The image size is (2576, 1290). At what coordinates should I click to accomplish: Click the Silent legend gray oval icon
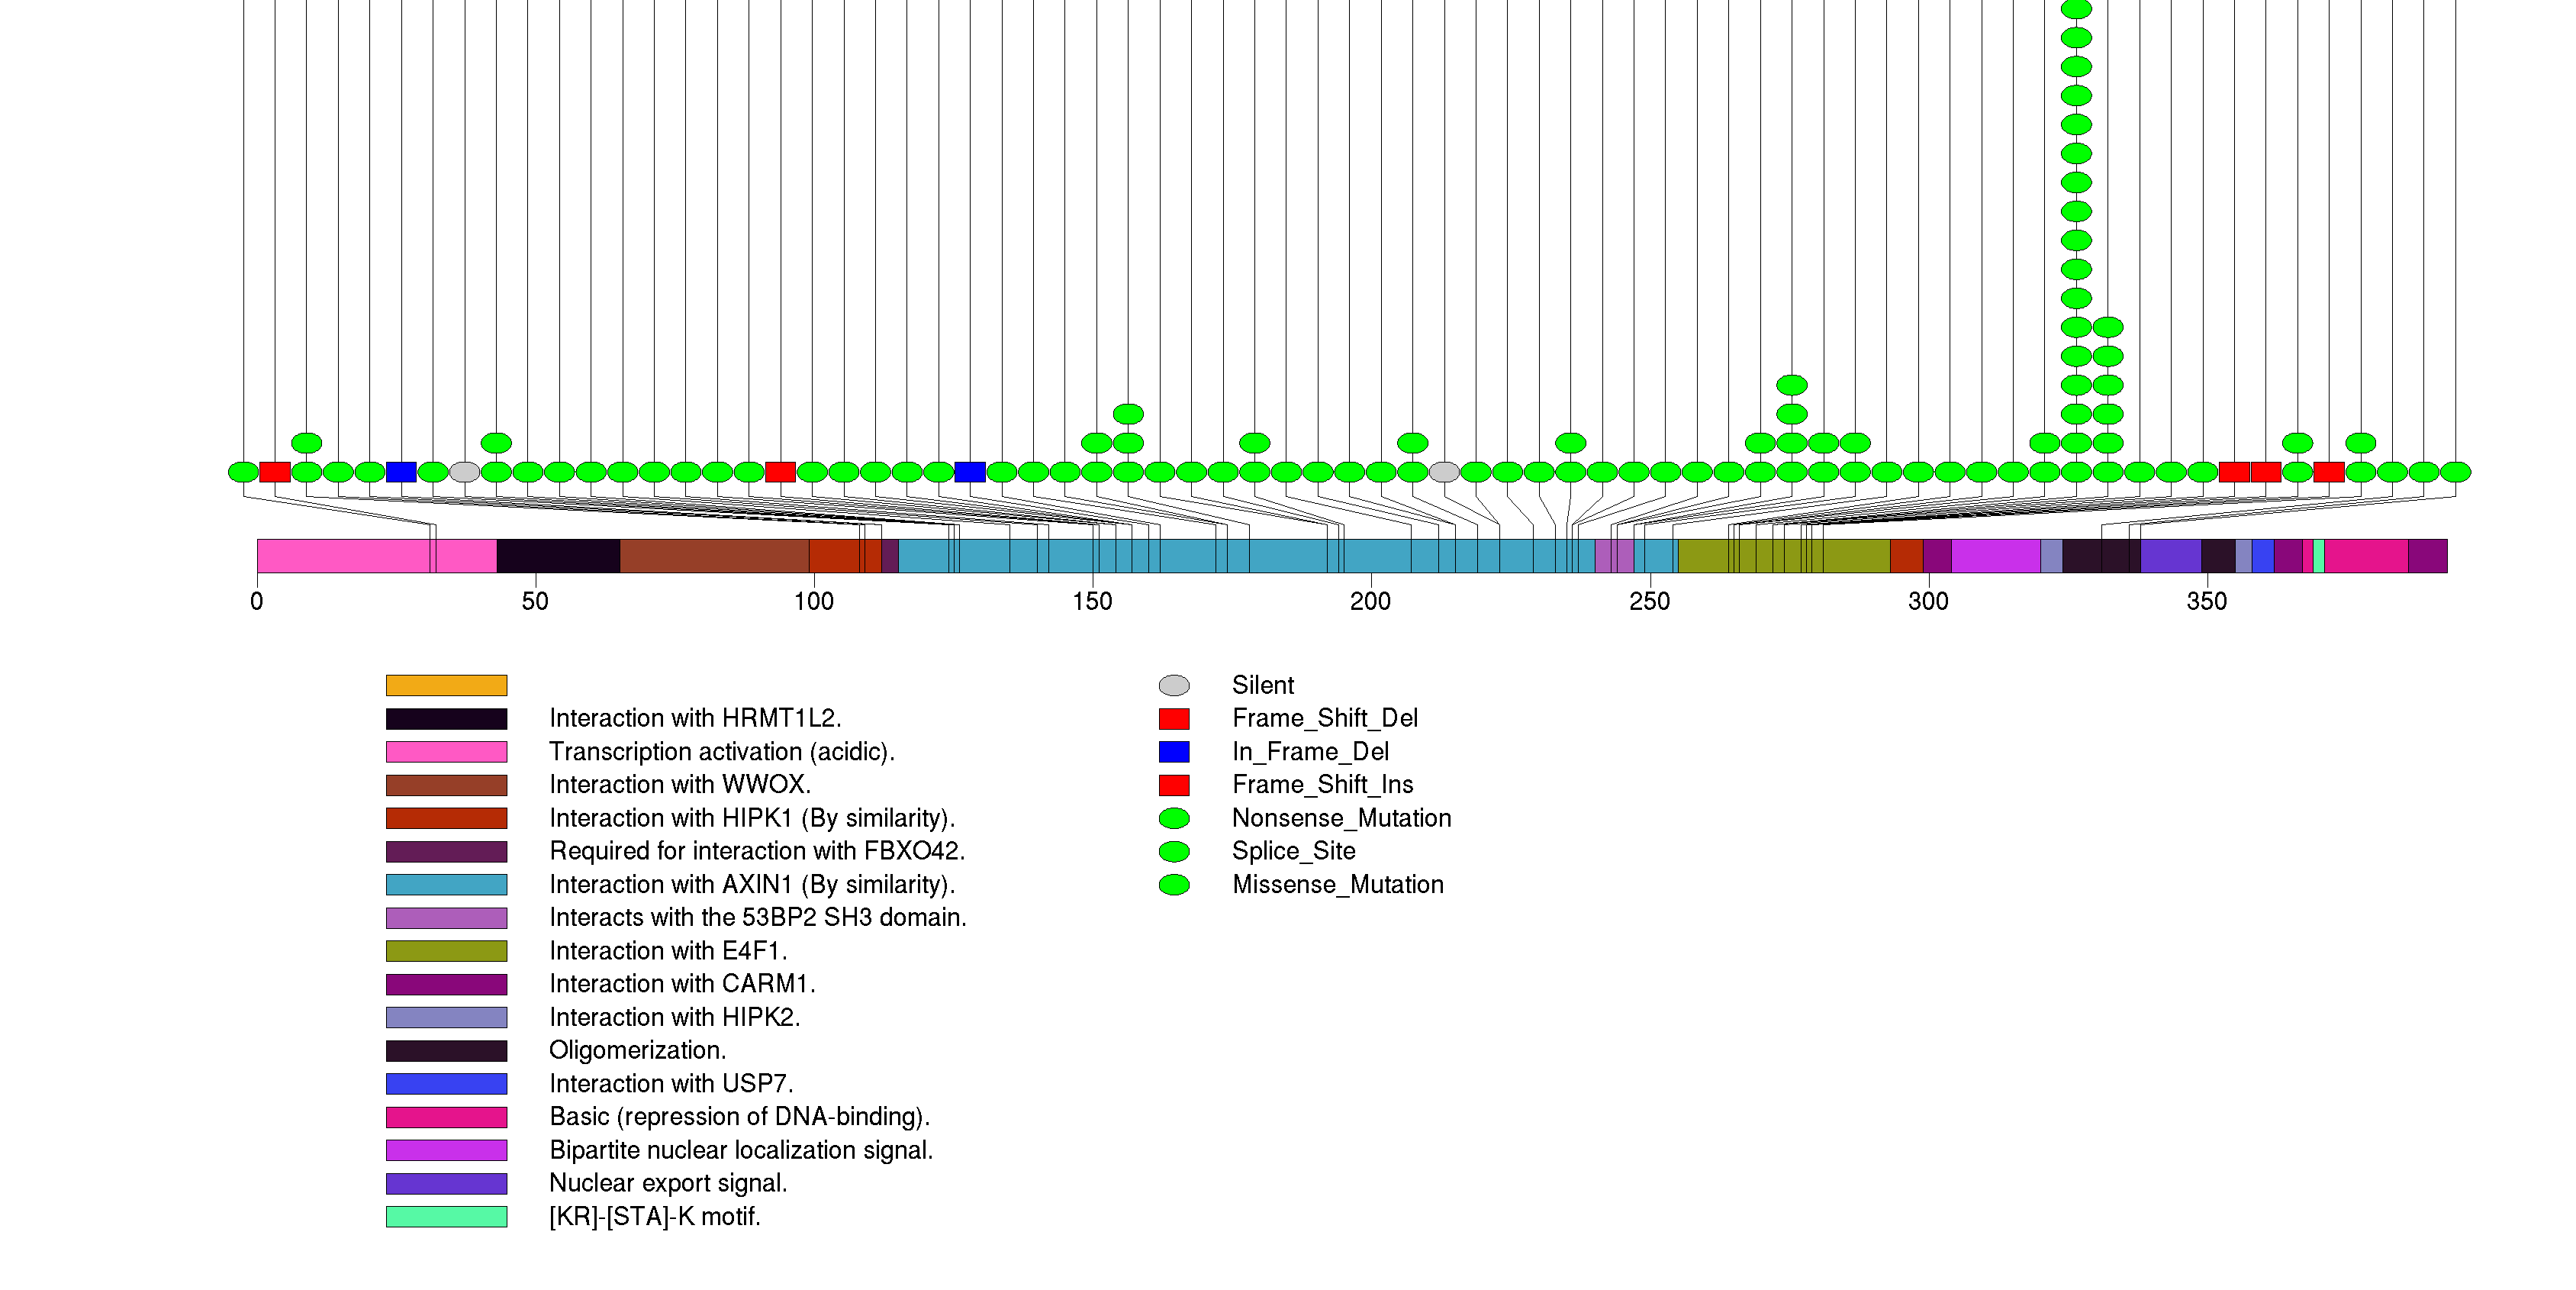1174,685
